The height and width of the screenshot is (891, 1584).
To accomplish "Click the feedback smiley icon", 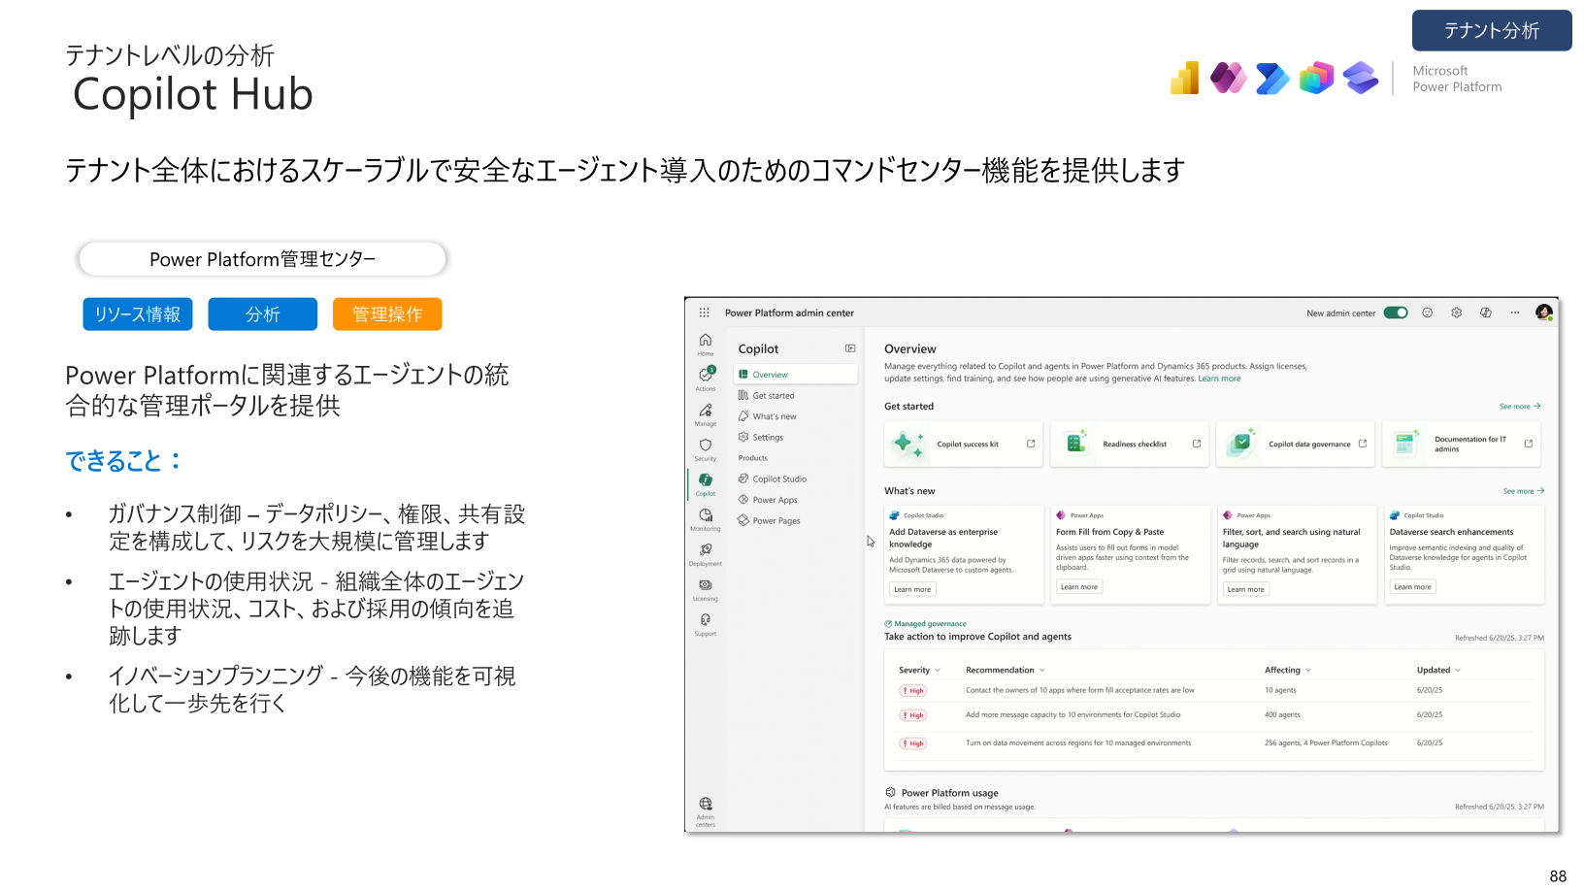I will click(1428, 313).
